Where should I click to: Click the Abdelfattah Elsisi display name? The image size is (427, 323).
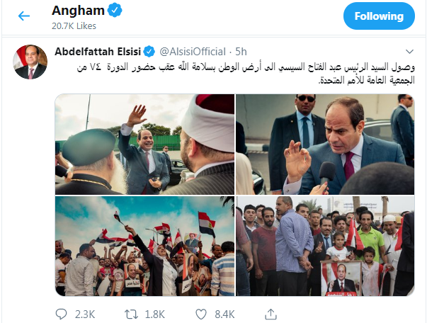pos(98,52)
